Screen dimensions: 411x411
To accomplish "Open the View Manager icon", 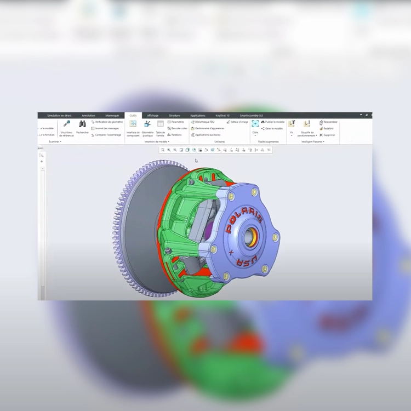I will (200, 150).
